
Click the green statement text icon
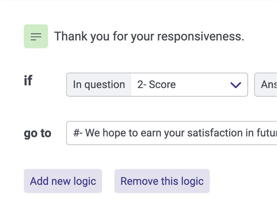coord(36,36)
